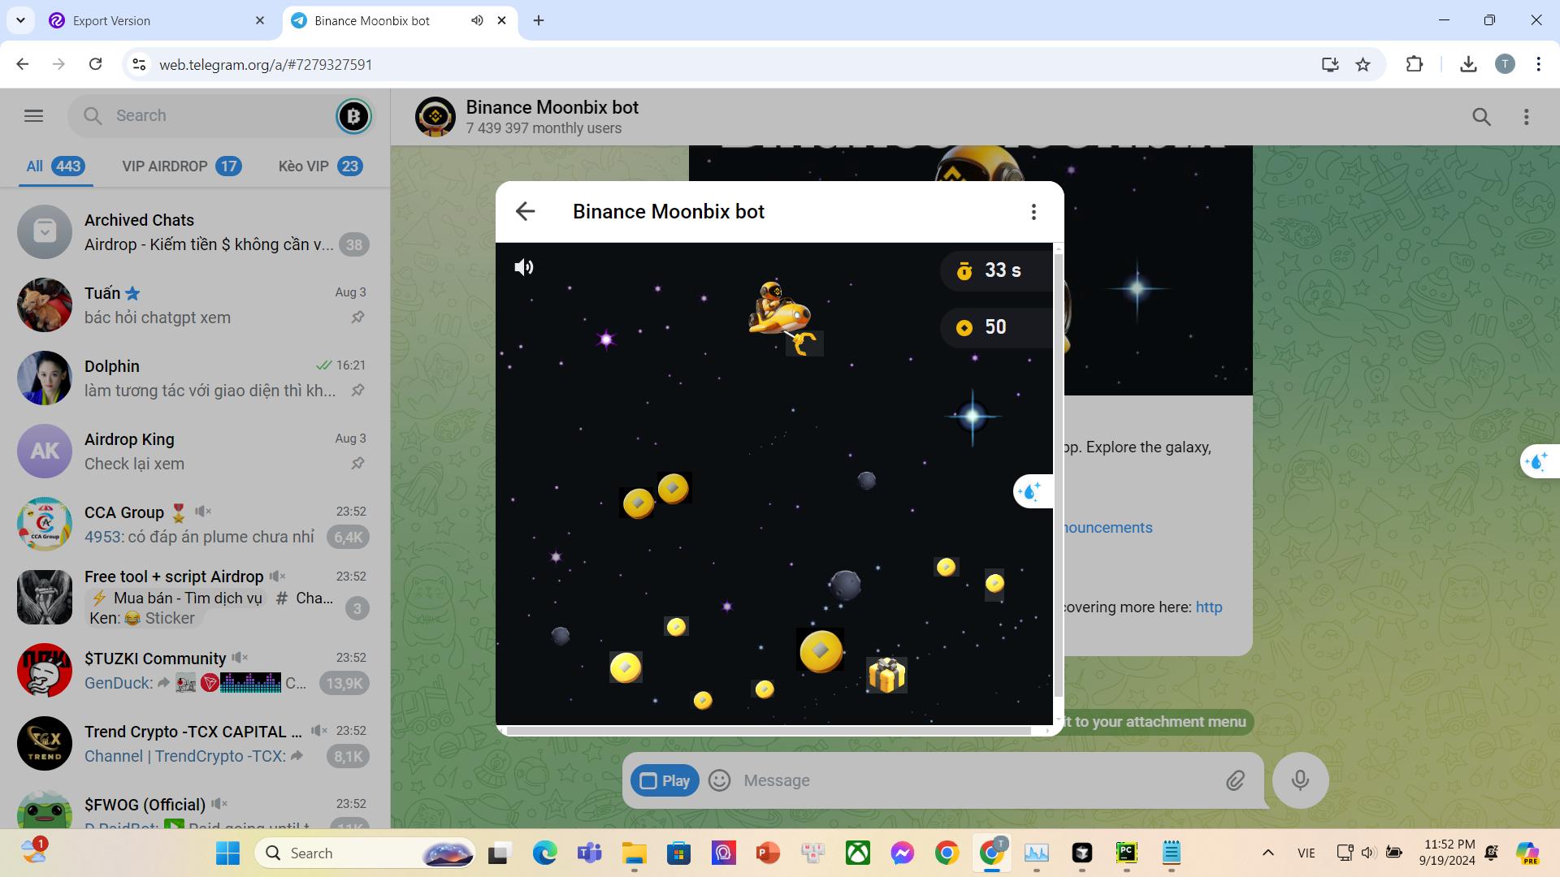The width and height of the screenshot is (1560, 877).
Task: Install app icon in address bar
Action: pos(1330,64)
